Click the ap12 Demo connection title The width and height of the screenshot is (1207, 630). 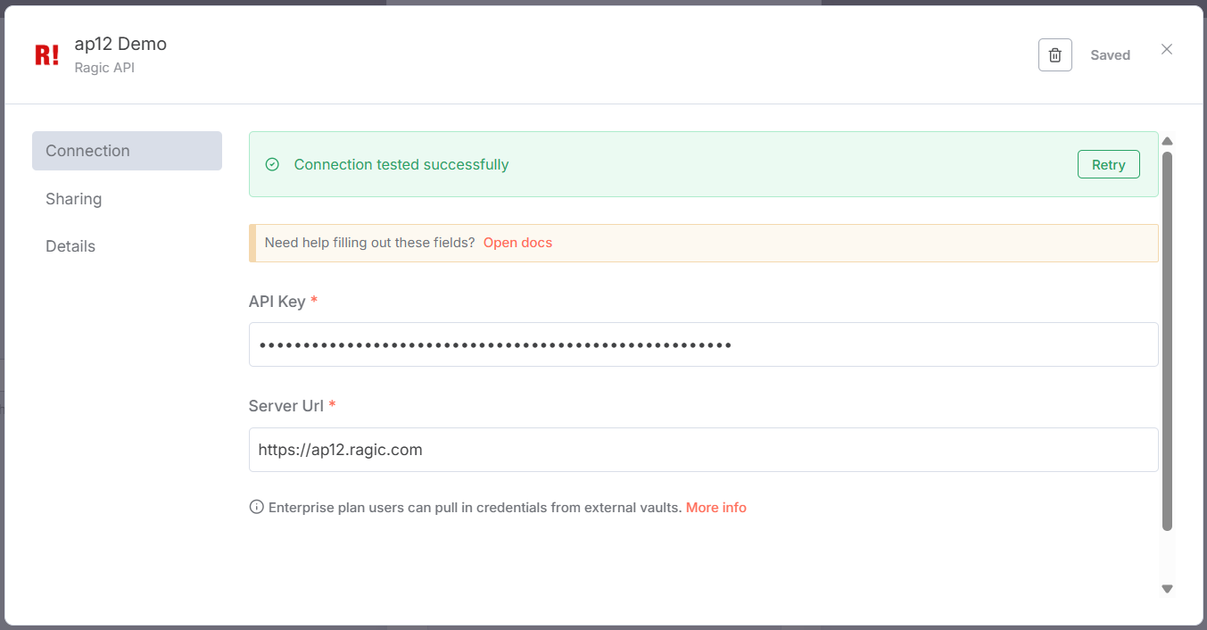[x=120, y=44]
